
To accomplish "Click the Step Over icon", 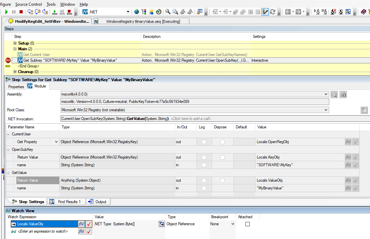I will click(x=38, y=12).
